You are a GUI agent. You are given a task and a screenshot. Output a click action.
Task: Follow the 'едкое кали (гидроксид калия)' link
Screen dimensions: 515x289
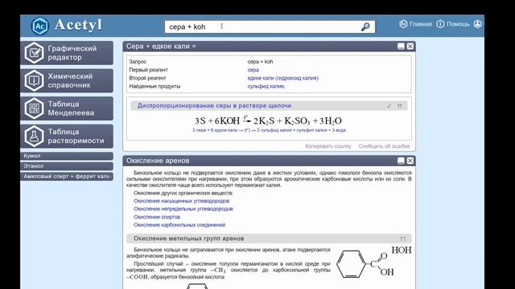point(282,78)
